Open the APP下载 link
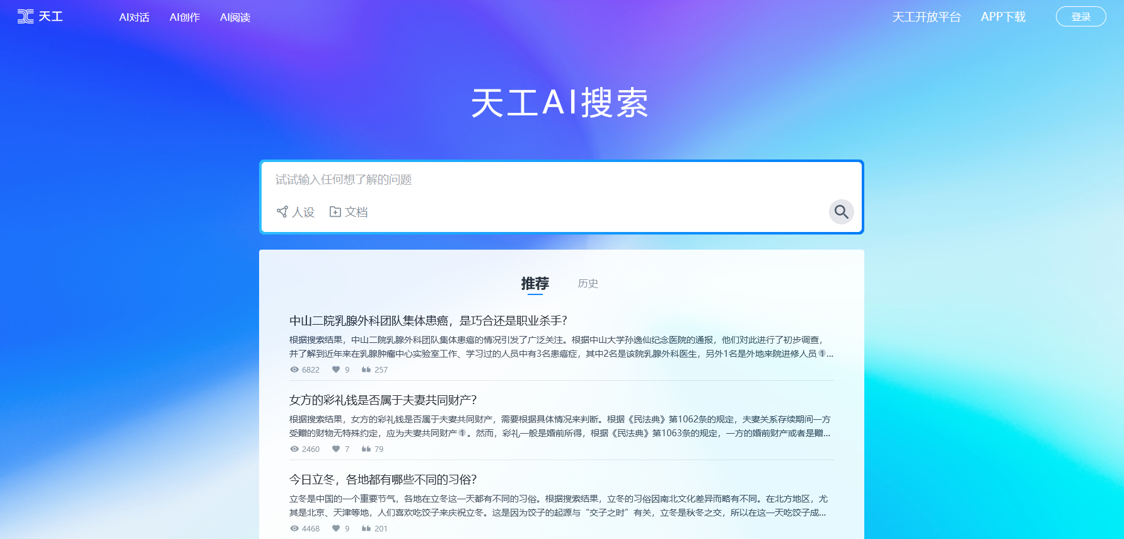The width and height of the screenshot is (1124, 539). (x=1003, y=17)
